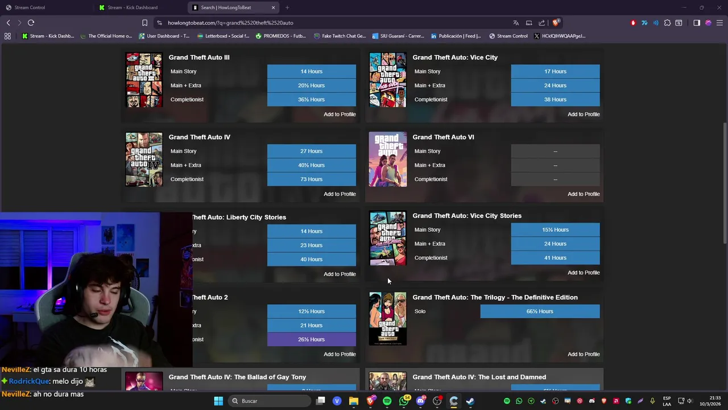Open the site settings icon in address bar

(x=159, y=23)
